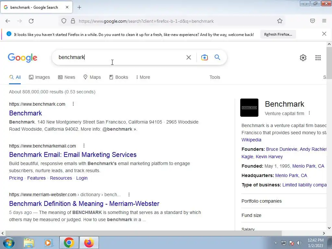This screenshot has width=332, height=249.
Task: Click Refresh Firefox... button
Action: click(278, 34)
